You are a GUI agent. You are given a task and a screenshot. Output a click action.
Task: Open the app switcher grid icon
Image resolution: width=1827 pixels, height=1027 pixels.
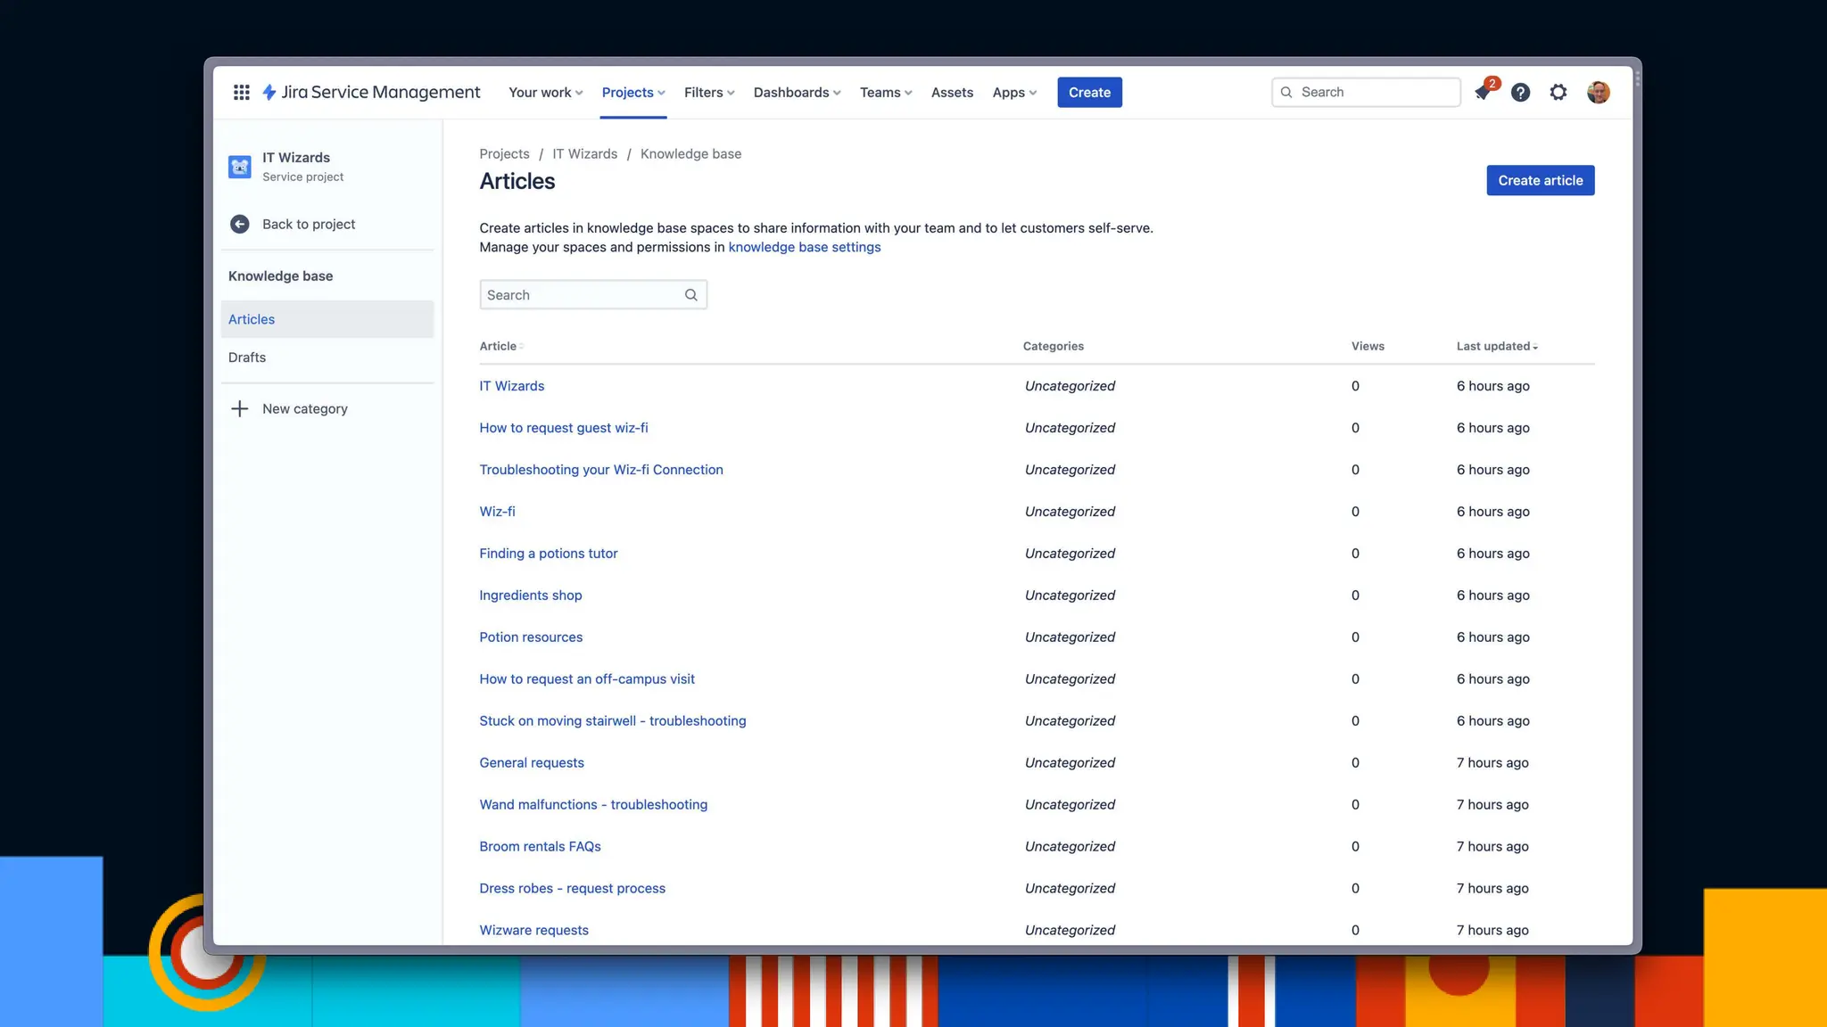tap(241, 92)
